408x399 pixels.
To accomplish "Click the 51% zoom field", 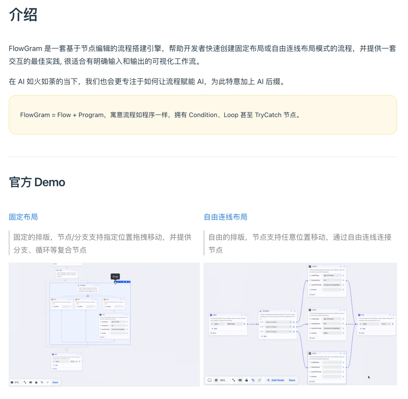I will 18,382.
